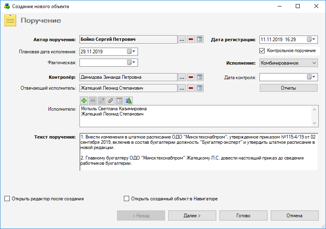Open the properties card for Автор поручения

(x=200, y=40)
